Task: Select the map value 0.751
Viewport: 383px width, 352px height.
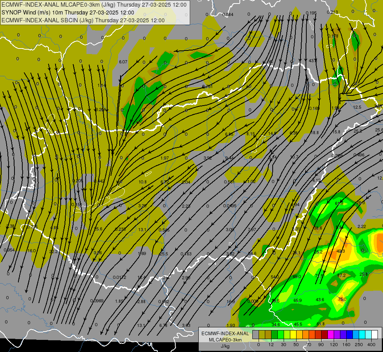Action: click(x=207, y=87)
